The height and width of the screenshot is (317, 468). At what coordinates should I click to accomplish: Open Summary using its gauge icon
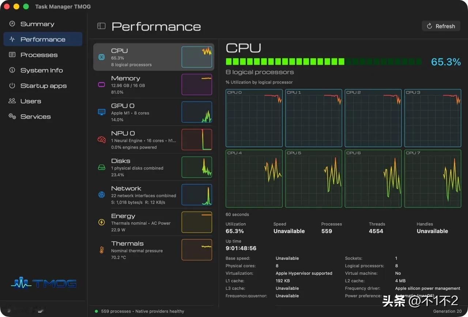coord(12,24)
